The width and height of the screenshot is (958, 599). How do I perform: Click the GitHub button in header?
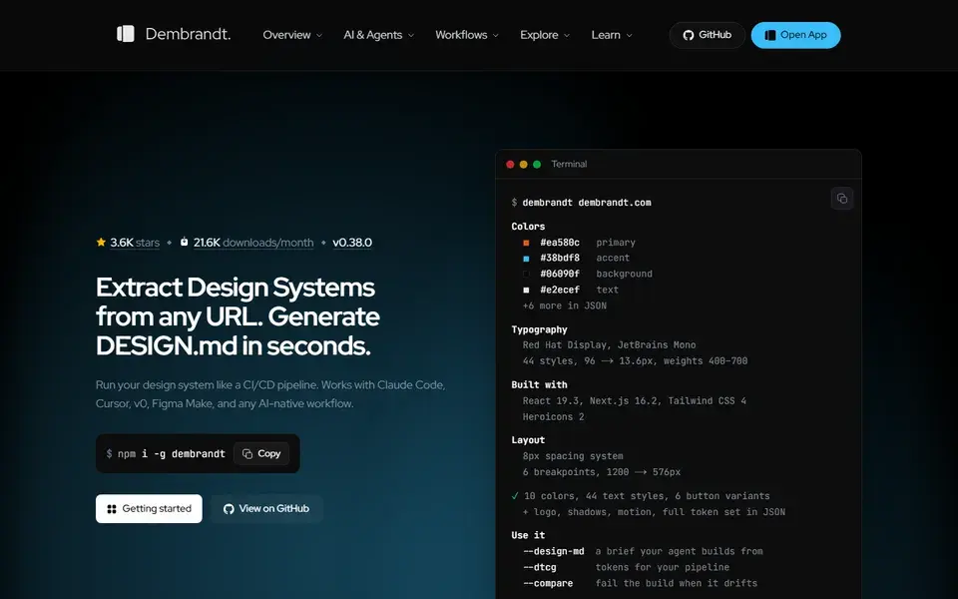pyautogui.click(x=707, y=35)
